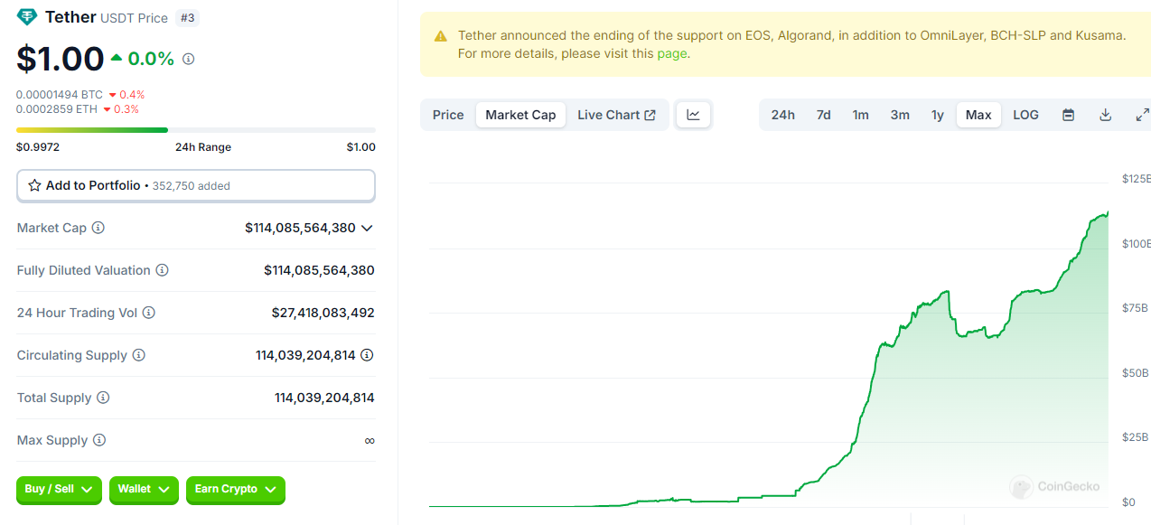The width and height of the screenshot is (1151, 525).
Task: Switch to the Price tab
Action: (448, 115)
